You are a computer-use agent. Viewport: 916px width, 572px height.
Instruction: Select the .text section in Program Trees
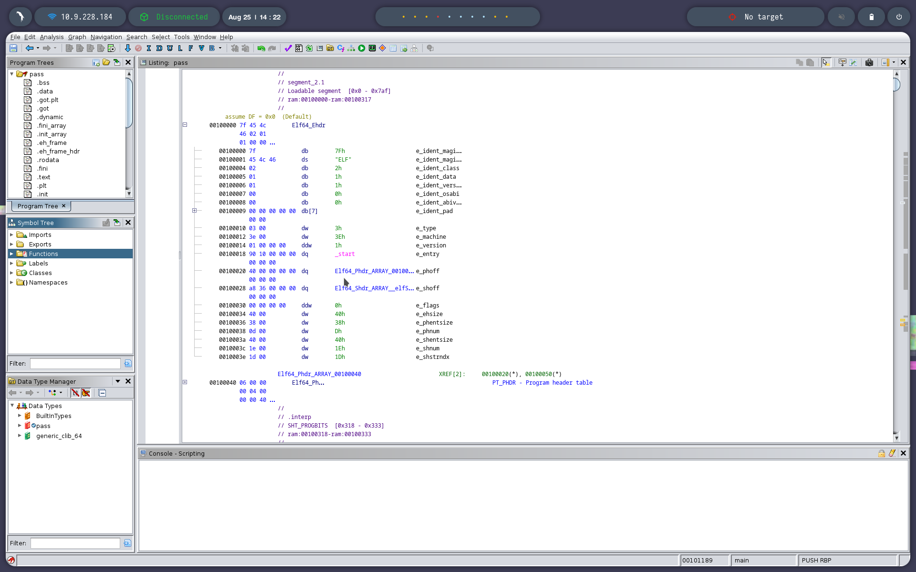click(43, 177)
